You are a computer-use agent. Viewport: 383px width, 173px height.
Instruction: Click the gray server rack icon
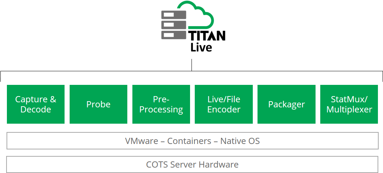pos(174,25)
